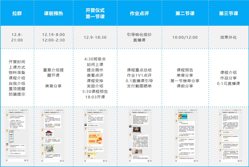Tap back arrow in 拉群 chat screenshot
The width and height of the screenshot is (249, 167).
[7, 112]
